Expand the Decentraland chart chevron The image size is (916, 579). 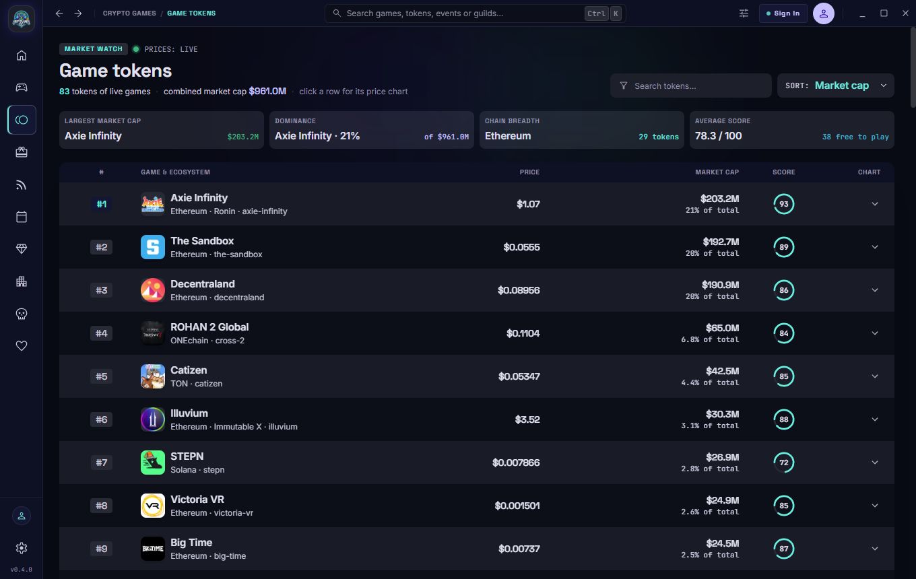(x=875, y=290)
